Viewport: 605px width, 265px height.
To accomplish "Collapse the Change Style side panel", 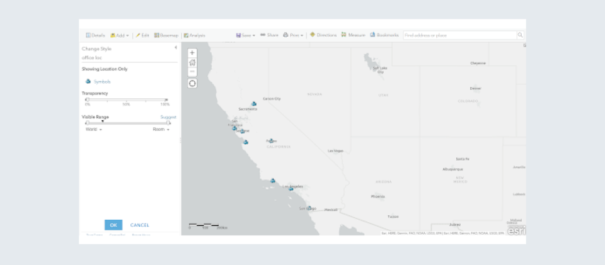I will click(x=176, y=48).
